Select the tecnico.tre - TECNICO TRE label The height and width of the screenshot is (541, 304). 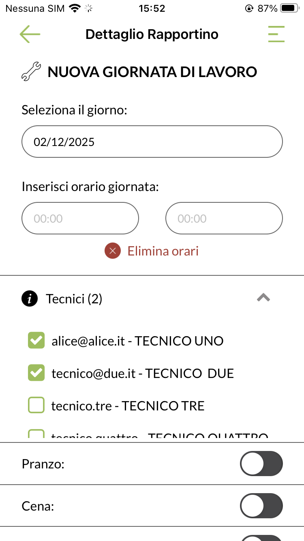tap(128, 406)
